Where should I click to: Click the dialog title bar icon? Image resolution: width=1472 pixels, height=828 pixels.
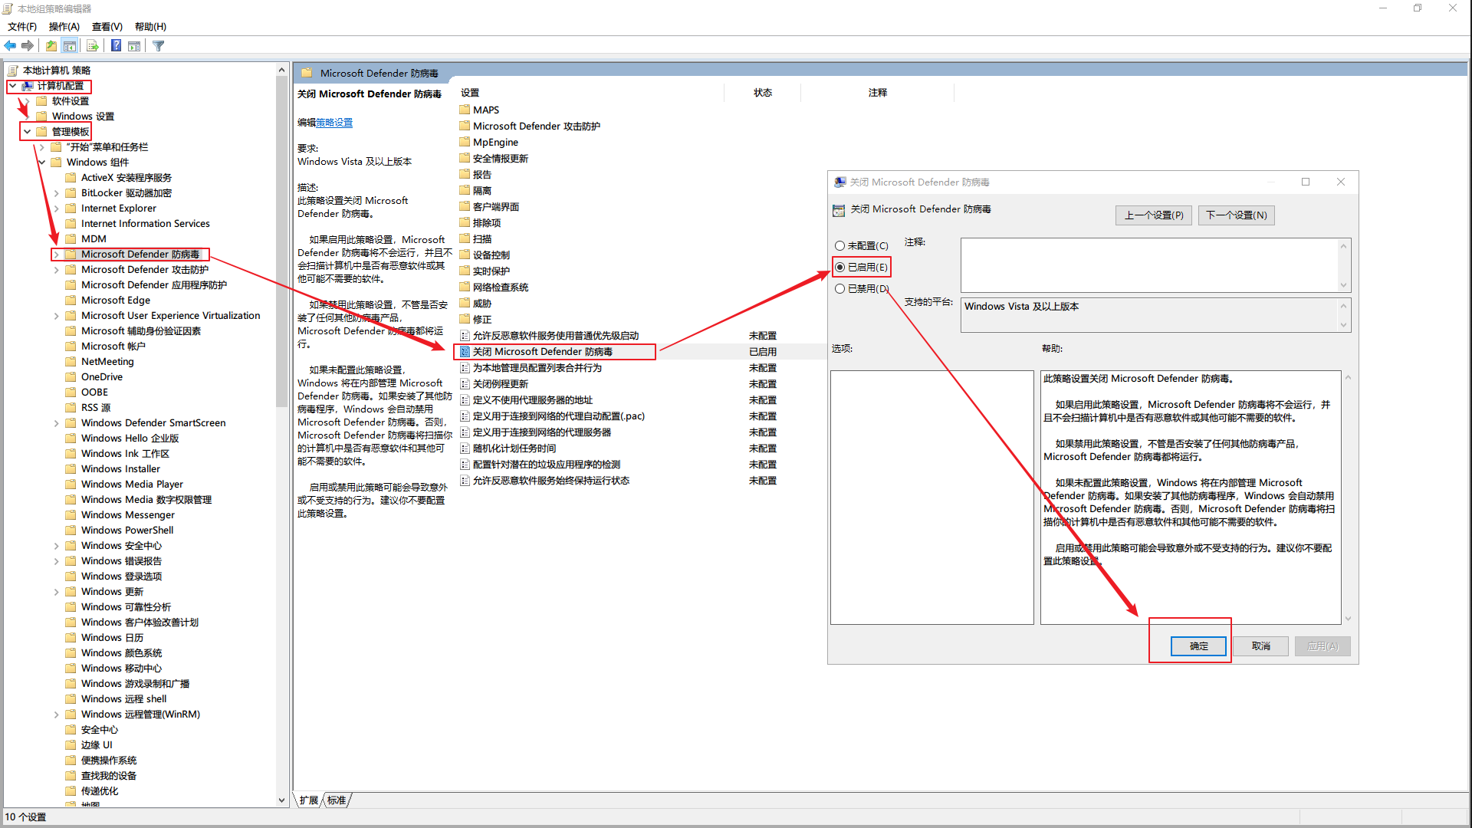point(839,182)
